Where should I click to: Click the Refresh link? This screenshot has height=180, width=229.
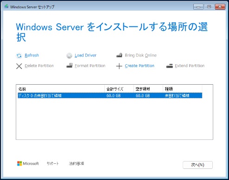tap(32, 55)
